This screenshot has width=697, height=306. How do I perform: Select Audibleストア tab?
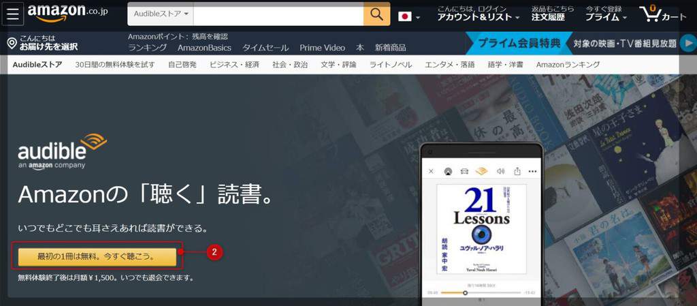(37, 65)
